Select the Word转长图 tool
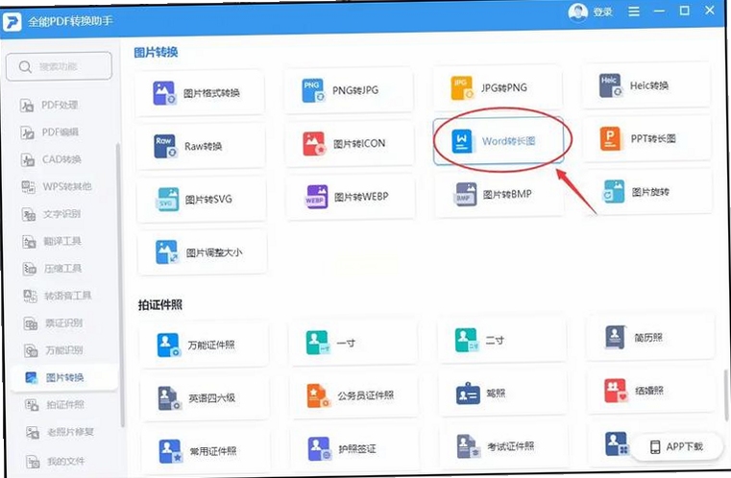The height and width of the screenshot is (478, 731). [x=499, y=141]
